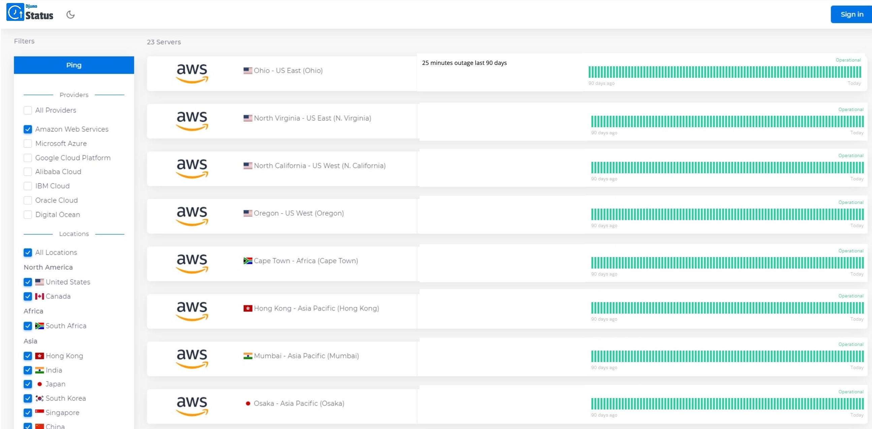This screenshot has width=872, height=429.
Task: Uncheck the All Locations checkbox
Action: [x=28, y=253]
